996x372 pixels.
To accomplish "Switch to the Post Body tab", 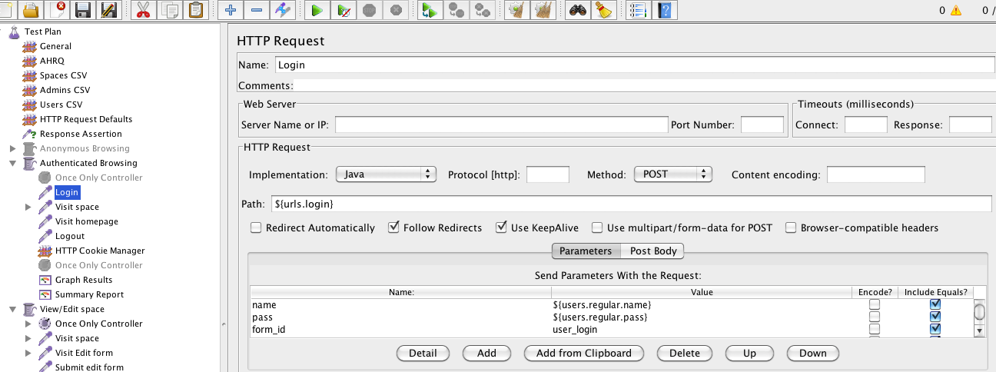I will (652, 251).
